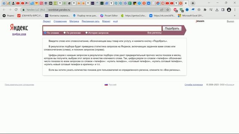Open the СКАЧАТЬ КУРС bookmark
Viewport: 239px width, 134px height.
[30, 16]
